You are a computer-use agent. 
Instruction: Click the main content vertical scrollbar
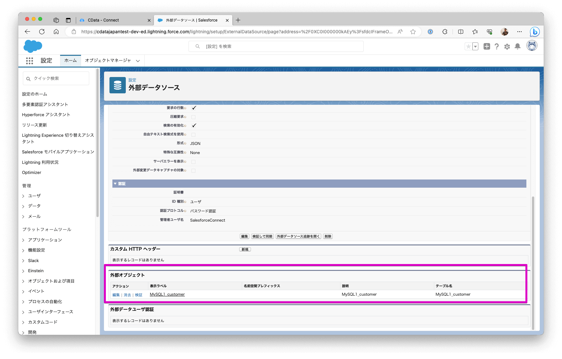point(533,263)
